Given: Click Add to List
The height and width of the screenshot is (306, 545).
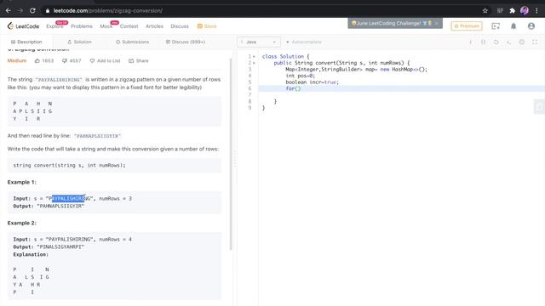Looking at the screenshot, I should click(105, 60).
